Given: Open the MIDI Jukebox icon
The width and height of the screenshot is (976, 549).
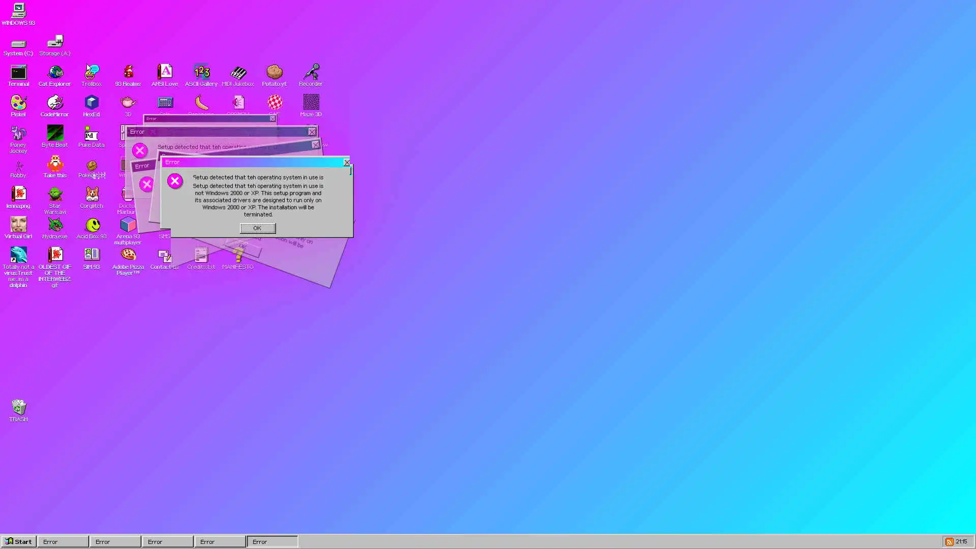Looking at the screenshot, I should click(x=238, y=73).
